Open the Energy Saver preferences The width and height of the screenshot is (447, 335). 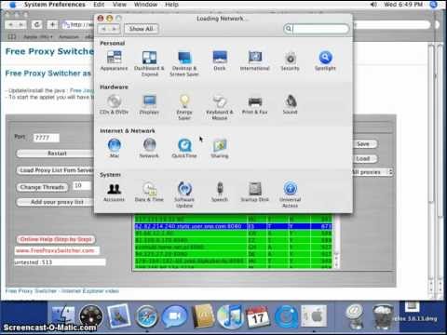[184, 107]
